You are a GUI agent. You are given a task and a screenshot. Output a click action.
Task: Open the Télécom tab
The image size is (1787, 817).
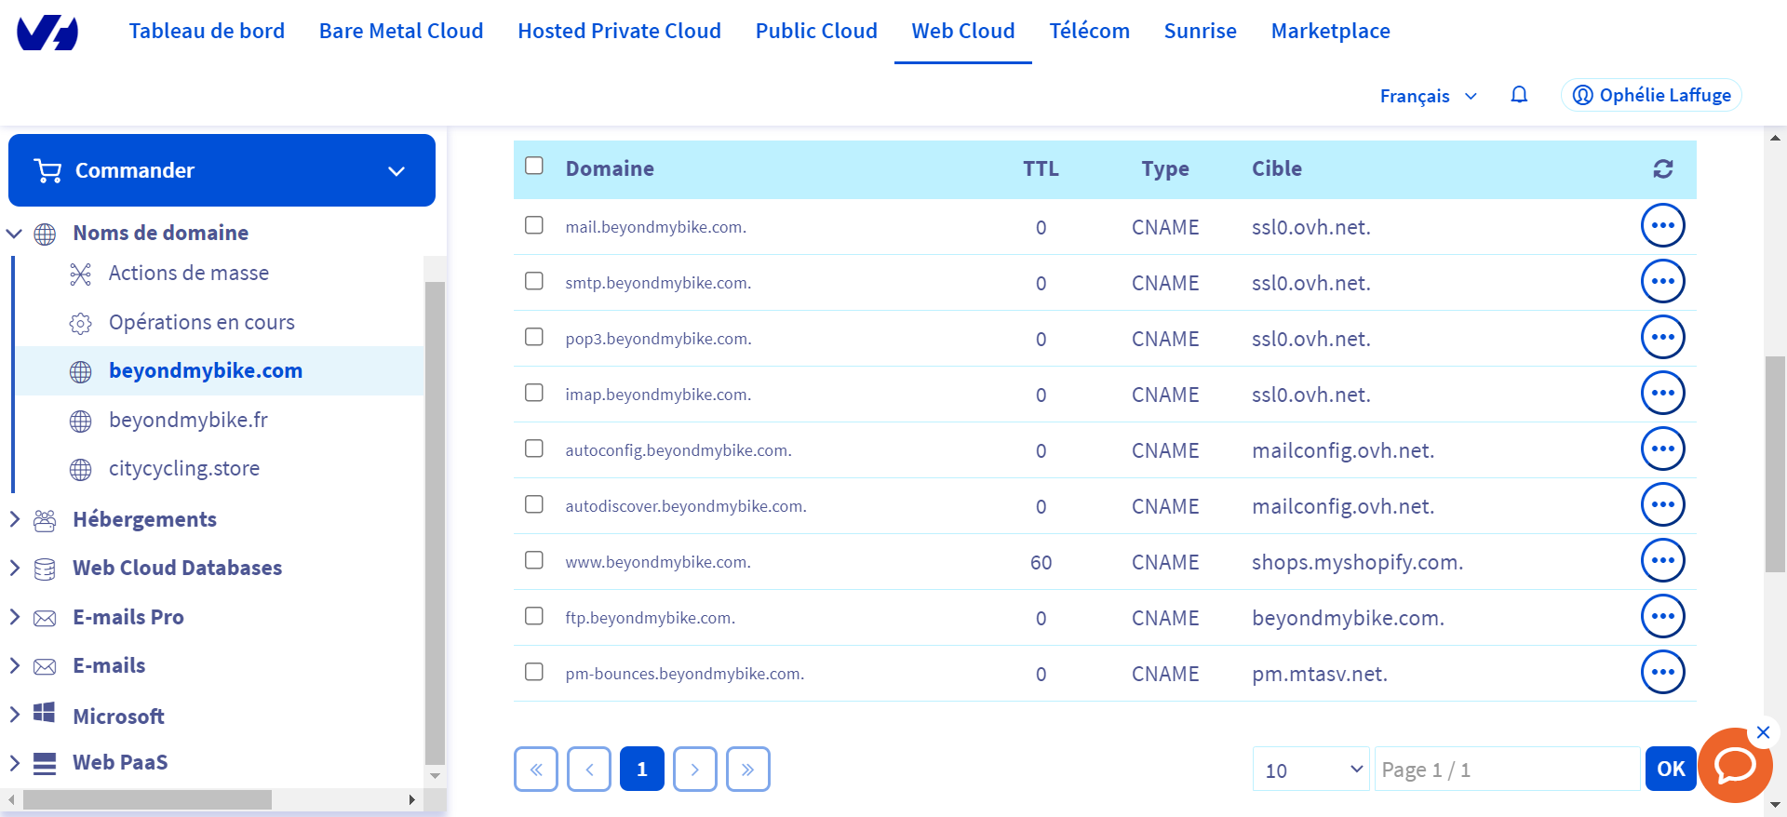(1089, 31)
